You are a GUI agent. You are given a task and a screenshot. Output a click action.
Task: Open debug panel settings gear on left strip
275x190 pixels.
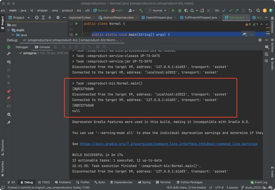point(9,114)
